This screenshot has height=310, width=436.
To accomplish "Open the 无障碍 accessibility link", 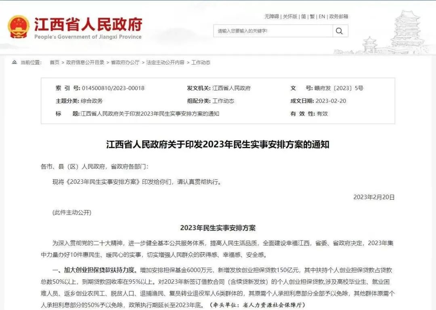I will coord(271,17).
